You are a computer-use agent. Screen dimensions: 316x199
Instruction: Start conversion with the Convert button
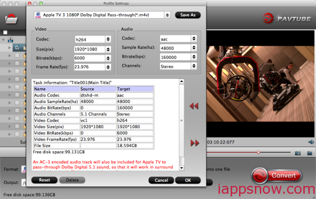pos(276,175)
